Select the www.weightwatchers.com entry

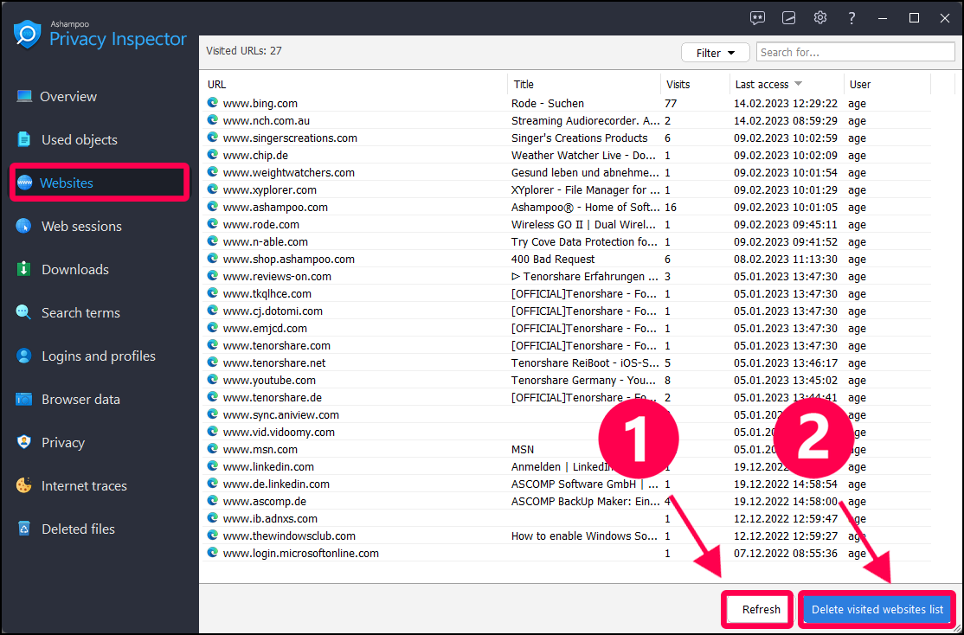[x=565, y=172]
